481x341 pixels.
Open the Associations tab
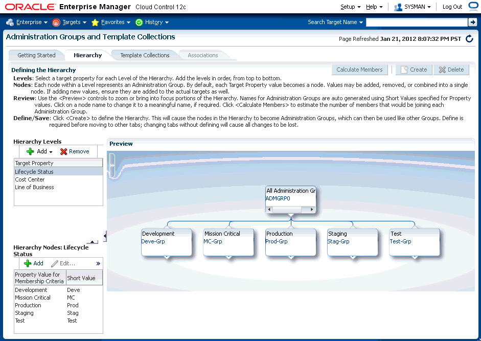[203, 55]
